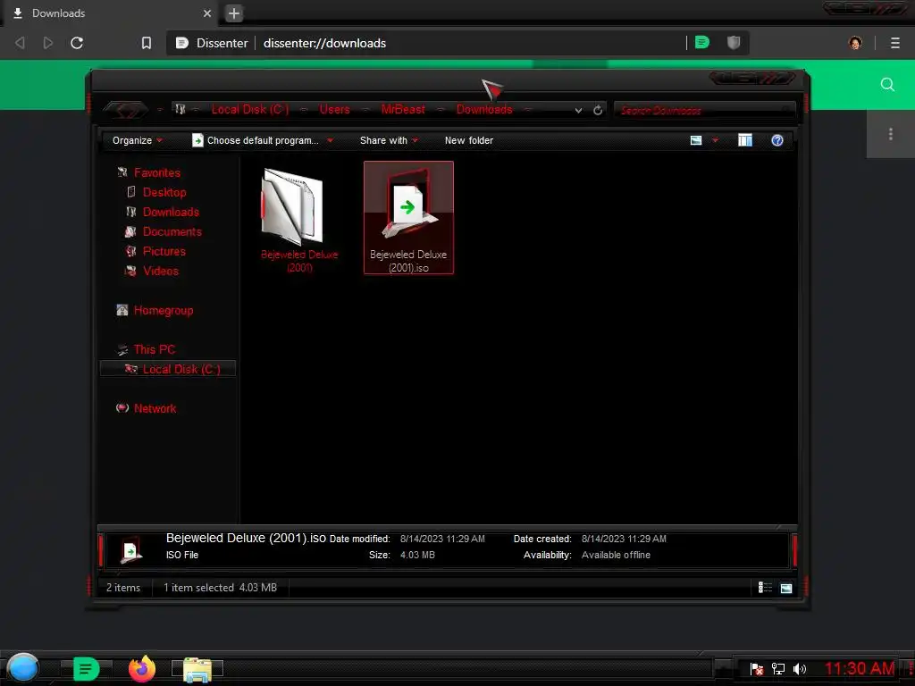This screenshot has width=915, height=686.
Task: Click the Search Downloads field
Action: [704, 110]
